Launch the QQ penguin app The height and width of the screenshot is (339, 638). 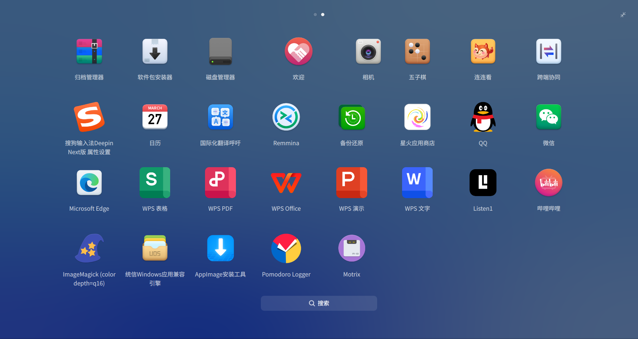click(x=483, y=117)
